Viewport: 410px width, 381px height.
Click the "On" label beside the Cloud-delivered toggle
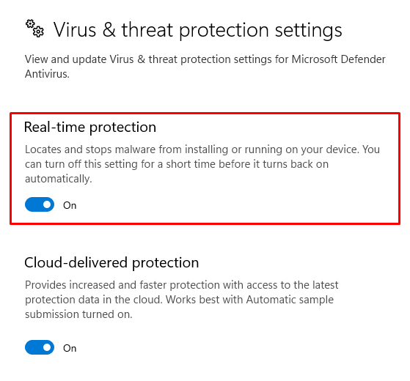tap(70, 348)
